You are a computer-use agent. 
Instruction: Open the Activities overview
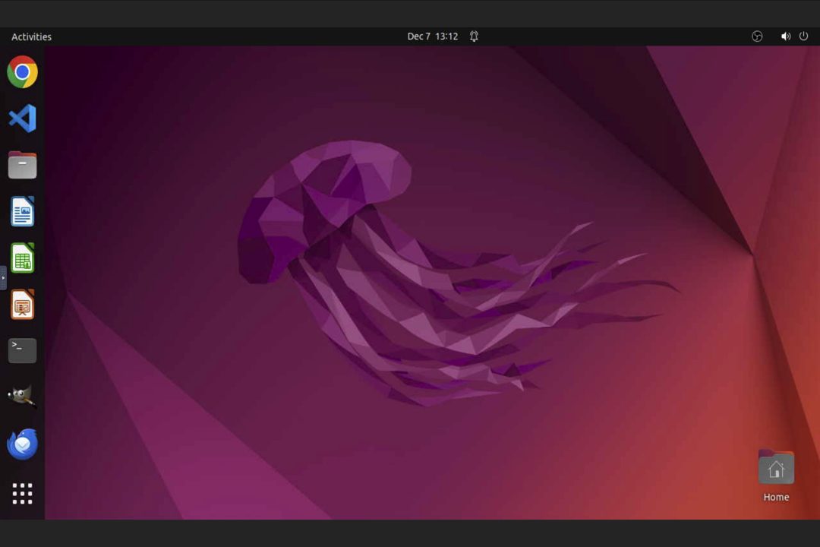coord(31,36)
